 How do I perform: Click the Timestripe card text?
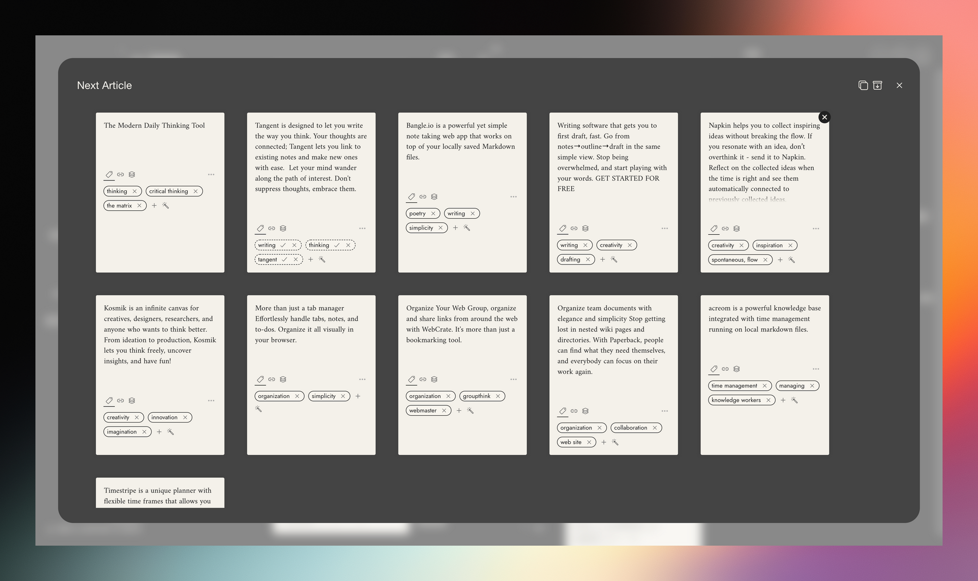157,496
